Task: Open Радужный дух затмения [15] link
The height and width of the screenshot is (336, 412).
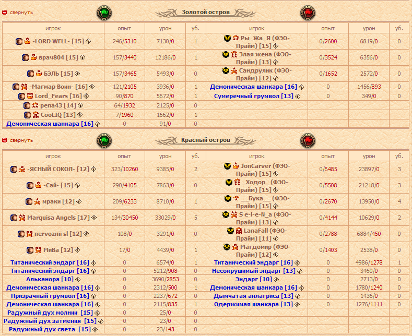Action: coord(50,321)
